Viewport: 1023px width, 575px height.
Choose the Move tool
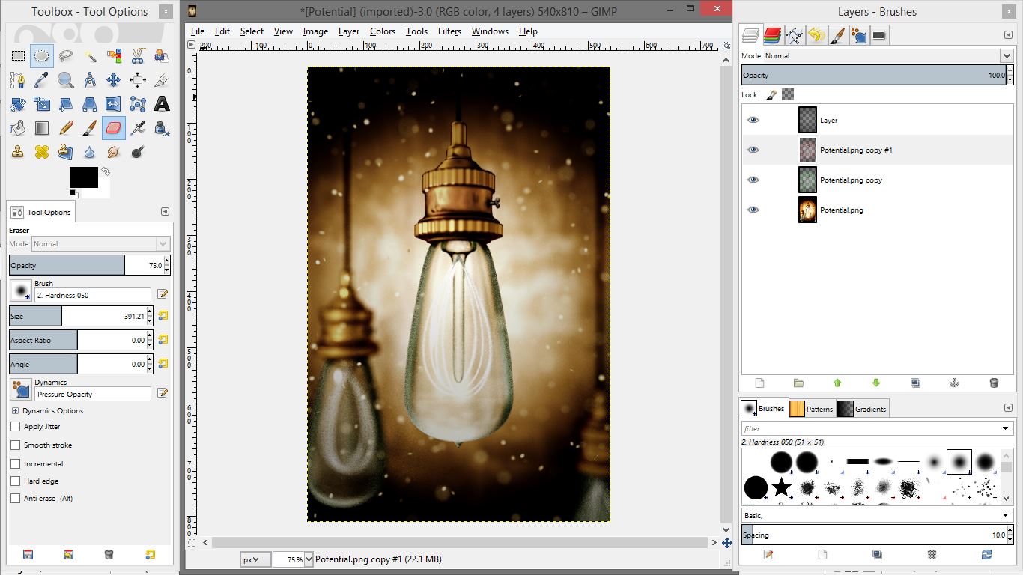pyautogui.click(x=114, y=80)
